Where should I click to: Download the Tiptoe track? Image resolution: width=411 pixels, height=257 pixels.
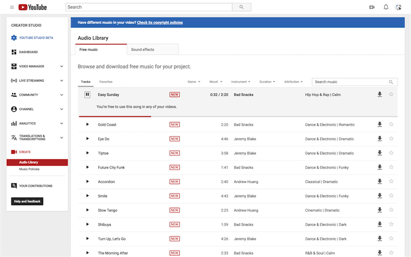380,153
